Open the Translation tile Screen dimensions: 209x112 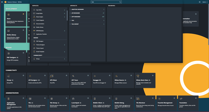point(188,103)
